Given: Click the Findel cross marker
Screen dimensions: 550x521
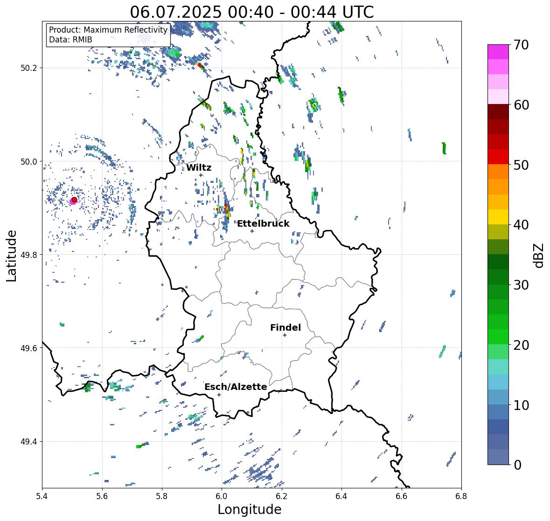Looking at the screenshot, I should tap(285, 335).
